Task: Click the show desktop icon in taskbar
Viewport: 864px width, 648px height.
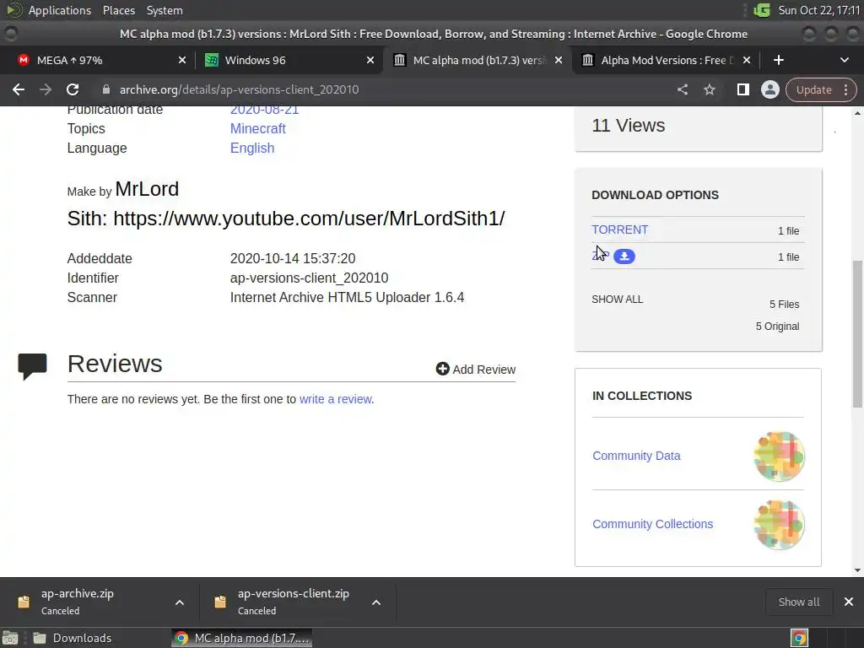Action: tap(10, 638)
